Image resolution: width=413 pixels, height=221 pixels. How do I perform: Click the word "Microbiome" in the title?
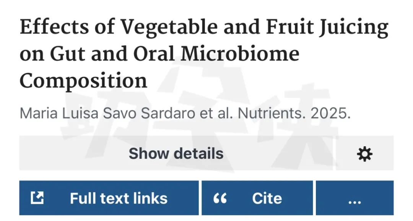[240, 54]
